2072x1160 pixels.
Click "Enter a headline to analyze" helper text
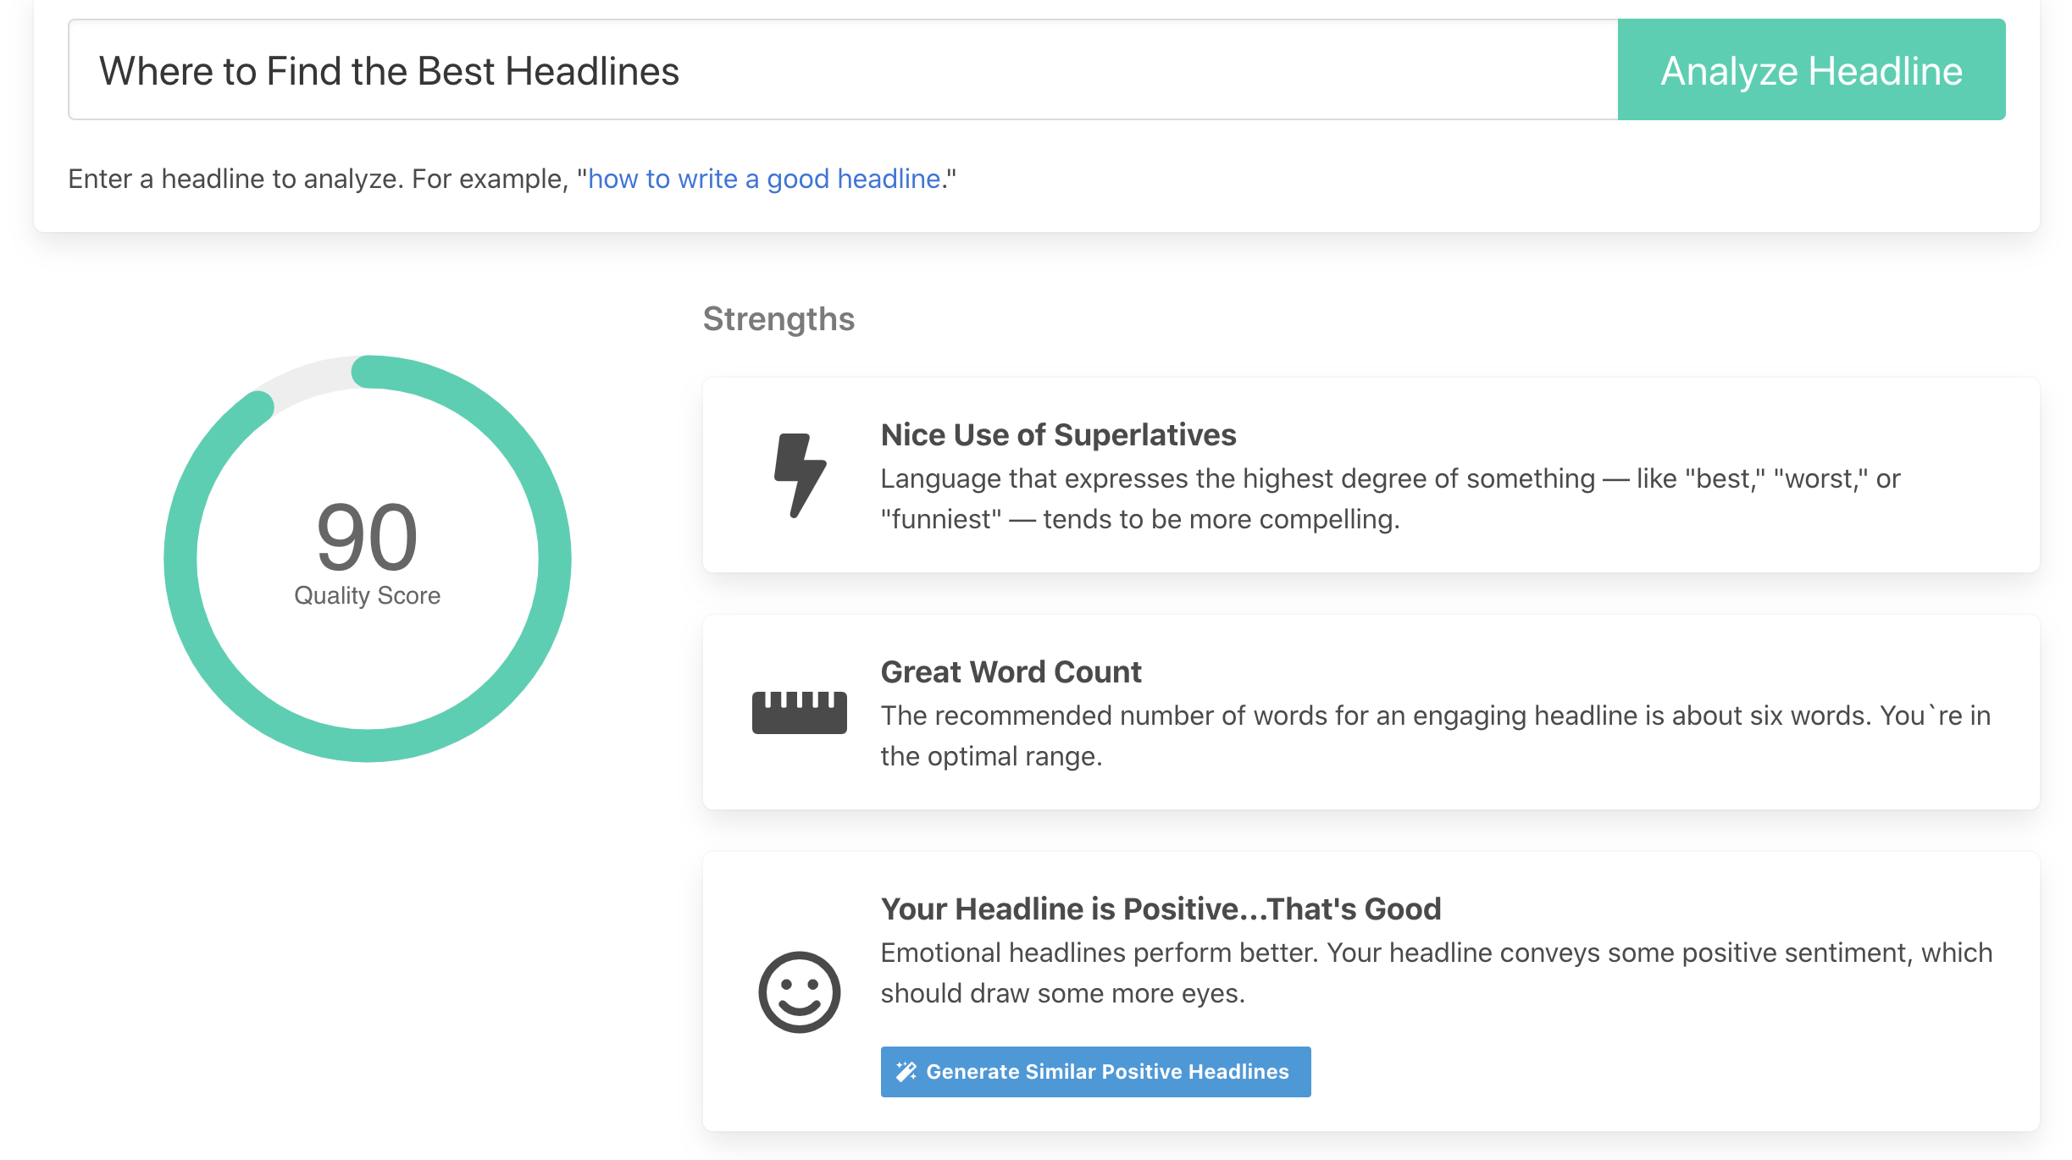(512, 179)
